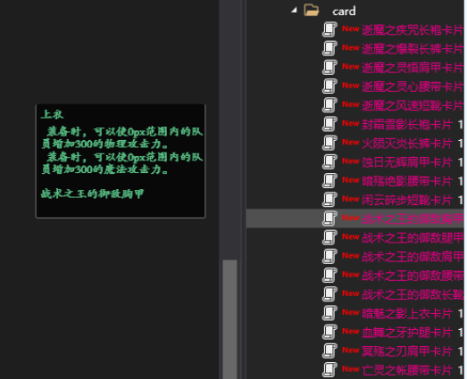Viewport: 467px width, 379px height.
Task: Click scroll icon of 冥殇之刃肩甲卡片
Action: 329,350
